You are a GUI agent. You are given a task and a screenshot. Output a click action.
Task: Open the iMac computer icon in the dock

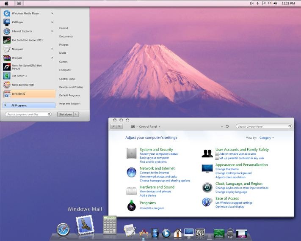pos(189,233)
